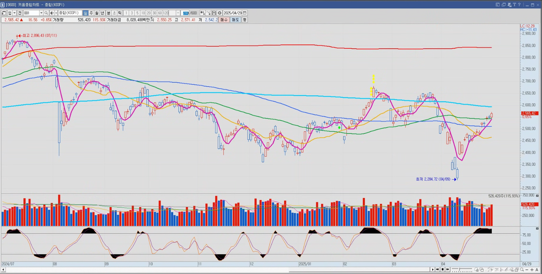Click the dotted chart line icon at bottom
The height and width of the screenshot is (274, 542).
pos(487,270)
